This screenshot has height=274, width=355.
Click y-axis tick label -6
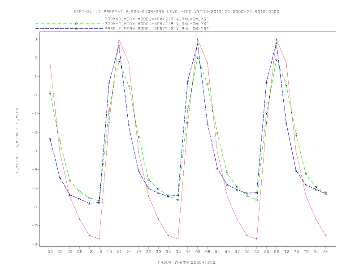[x=35, y=207]
